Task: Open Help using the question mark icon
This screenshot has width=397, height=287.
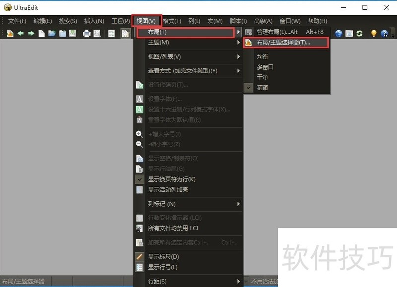Action: (x=384, y=33)
